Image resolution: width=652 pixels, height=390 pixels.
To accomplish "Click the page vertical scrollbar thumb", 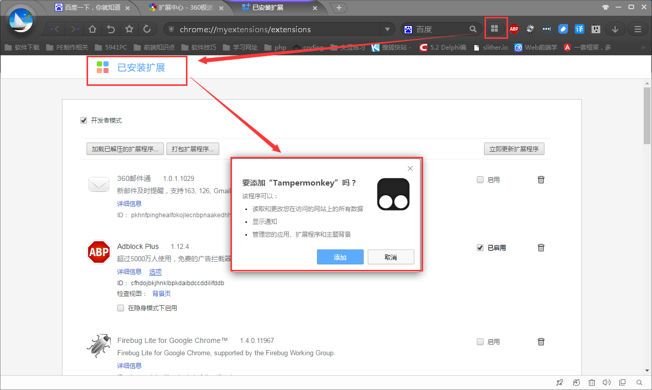I will 647,116.
